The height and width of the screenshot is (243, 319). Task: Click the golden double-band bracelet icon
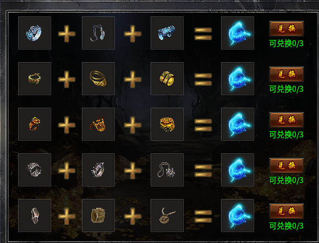(x=98, y=79)
